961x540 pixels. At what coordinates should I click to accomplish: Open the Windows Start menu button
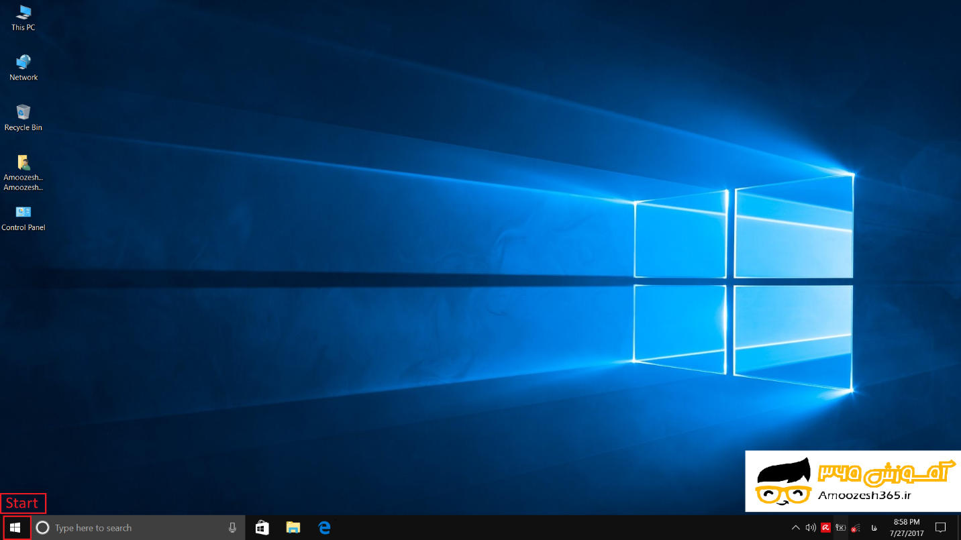(x=15, y=528)
